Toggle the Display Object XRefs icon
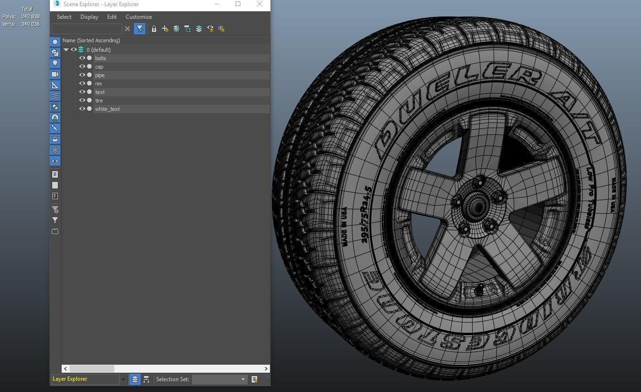The image size is (641, 392). pyautogui.click(x=55, y=118)
